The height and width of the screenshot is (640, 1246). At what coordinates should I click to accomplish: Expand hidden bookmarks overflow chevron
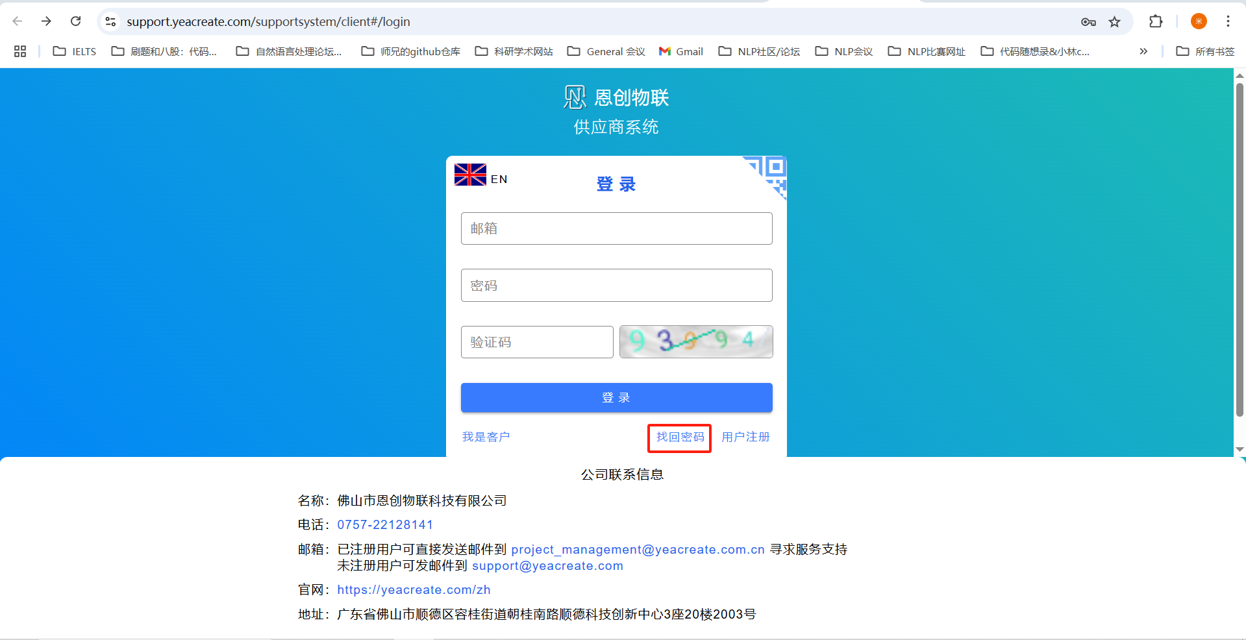(1143, 51)
